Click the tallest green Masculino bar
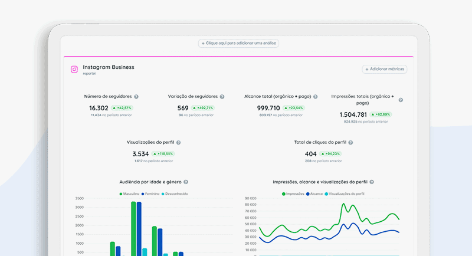The height and width of the screenshot is (256, 472). coord(133,229)
